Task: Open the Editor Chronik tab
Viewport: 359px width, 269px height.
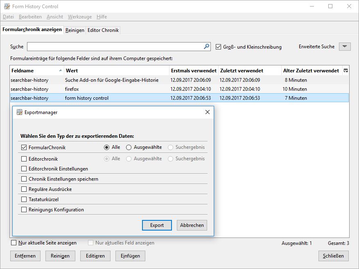Action: (x=103, y=30)
